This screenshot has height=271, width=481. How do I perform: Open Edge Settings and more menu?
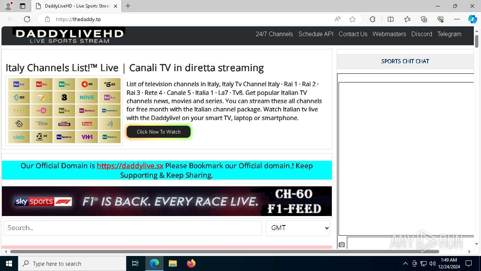pyautogui.click(x=457, y=19)
